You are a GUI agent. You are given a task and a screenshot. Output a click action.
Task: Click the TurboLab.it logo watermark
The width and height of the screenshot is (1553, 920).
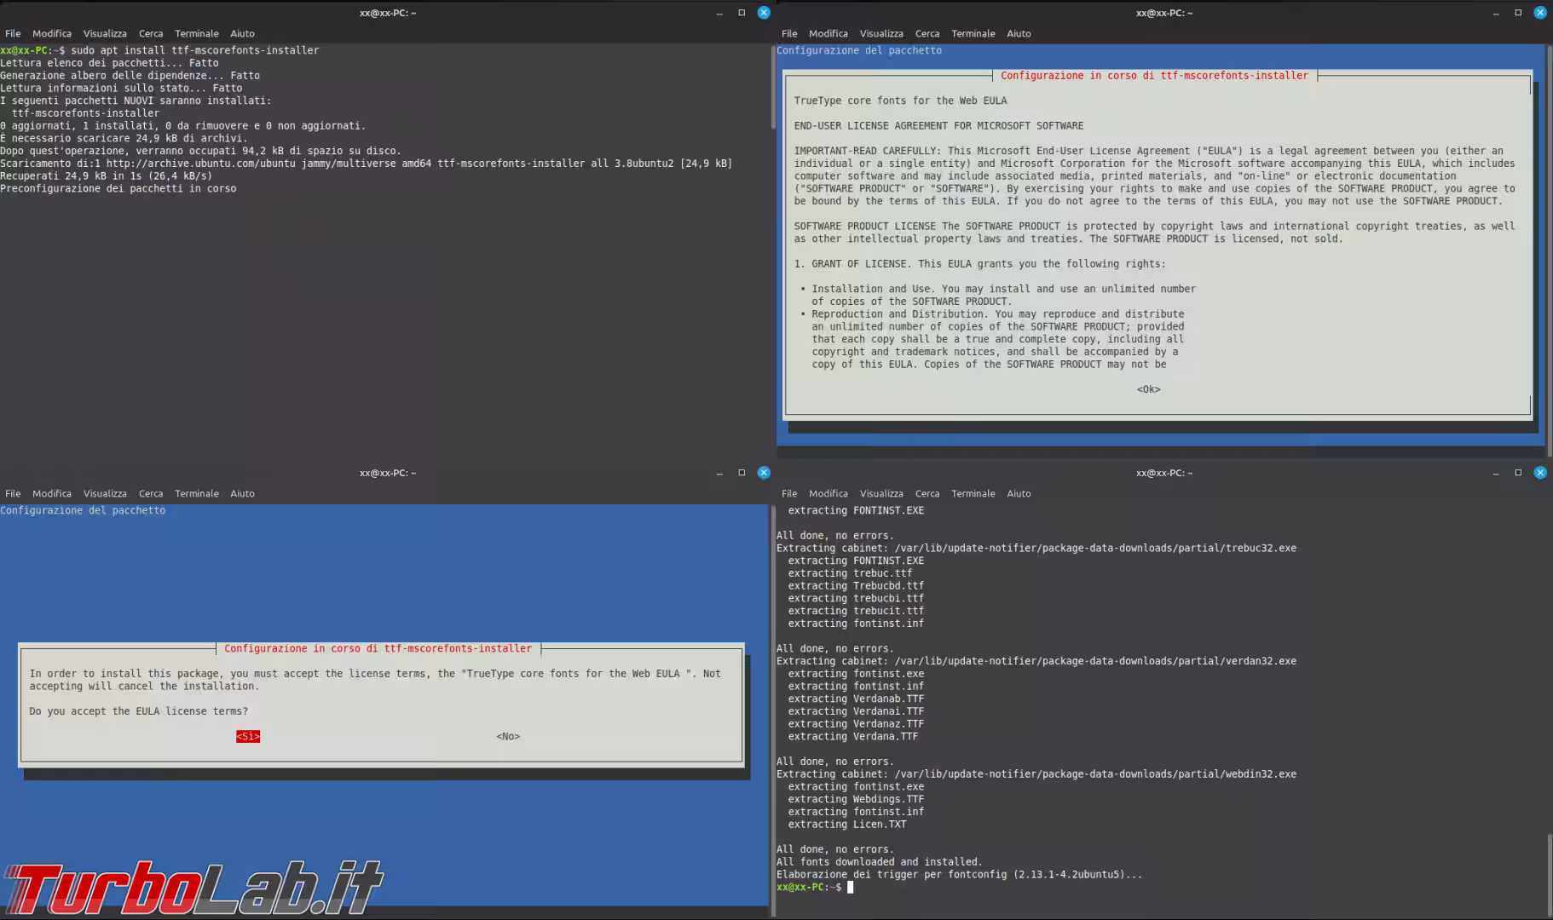pyautogui.click(x=193, y=888)
